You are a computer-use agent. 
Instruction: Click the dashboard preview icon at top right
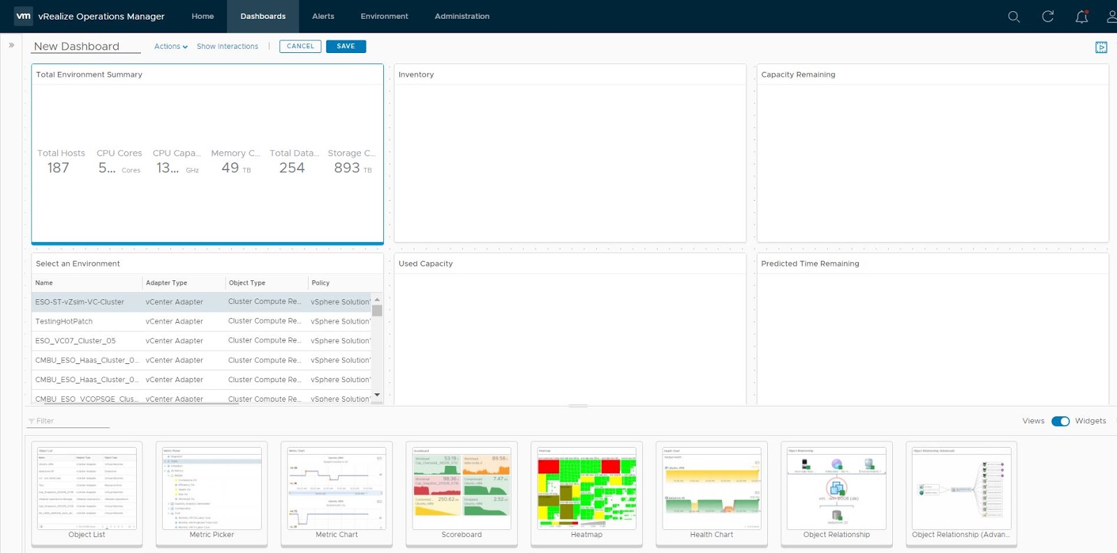pyautogui.click(x=1101, y=47)
